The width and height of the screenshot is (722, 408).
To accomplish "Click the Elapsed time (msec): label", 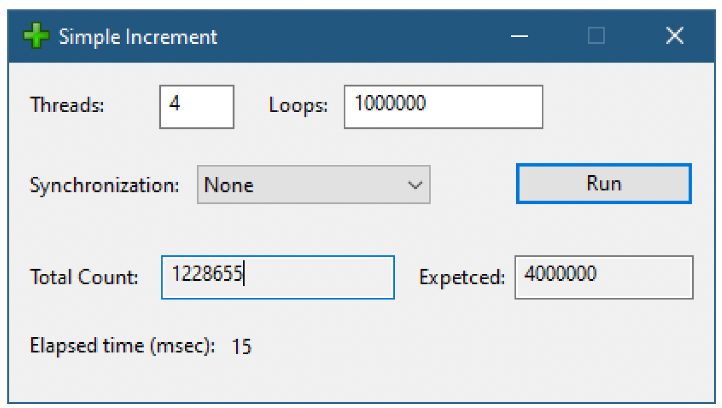I will coord(123,346).
